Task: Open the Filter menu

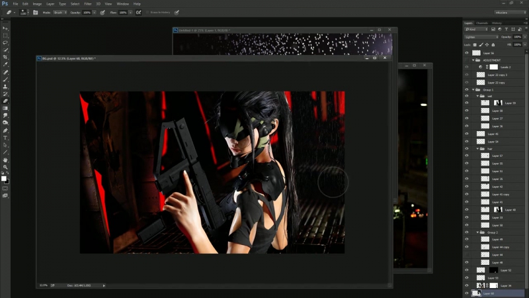Action: click(87, 4)
